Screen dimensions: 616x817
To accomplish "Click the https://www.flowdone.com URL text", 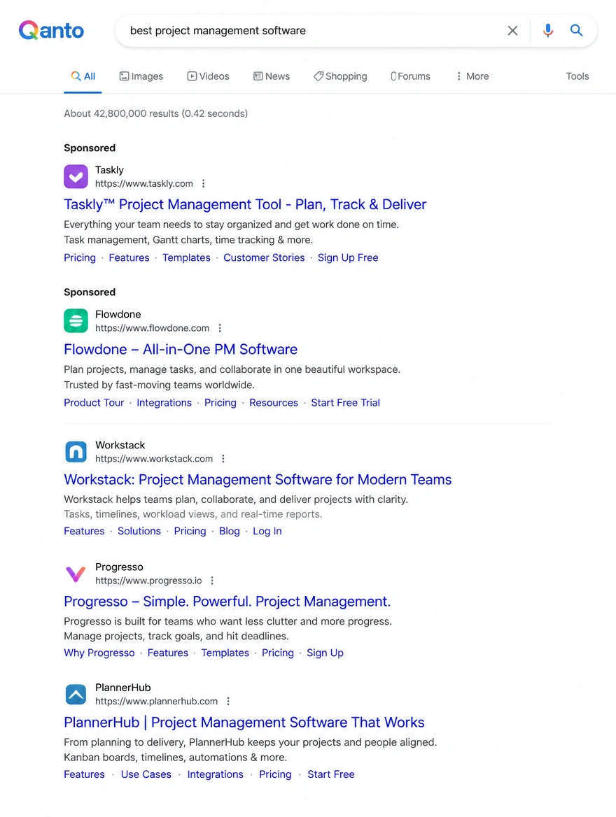I will [x=152, y=328].
